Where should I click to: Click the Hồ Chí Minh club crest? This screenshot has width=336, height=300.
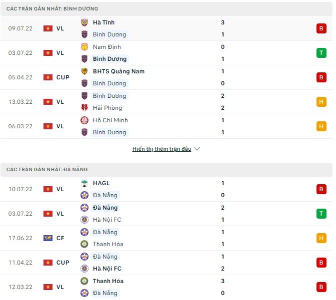[x=84, y=120]
